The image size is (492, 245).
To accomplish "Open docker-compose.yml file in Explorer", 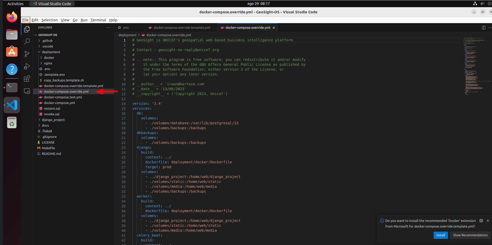I will 73,103.
